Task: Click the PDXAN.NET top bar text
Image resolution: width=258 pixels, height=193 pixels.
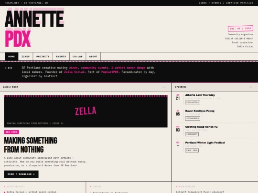Action: tap(26, 3)
